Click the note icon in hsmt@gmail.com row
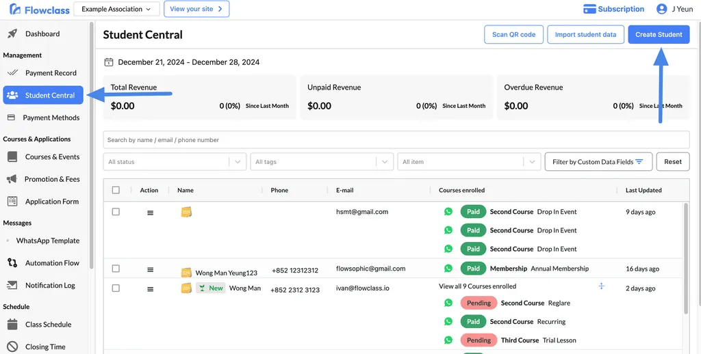Screen dimensions: 701x354 [x=186, y=212]
